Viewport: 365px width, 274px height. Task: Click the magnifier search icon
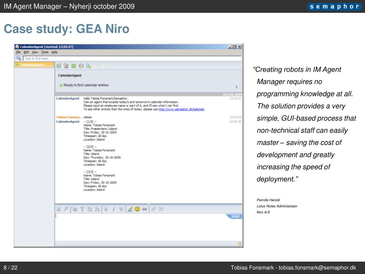click(19, 58)
